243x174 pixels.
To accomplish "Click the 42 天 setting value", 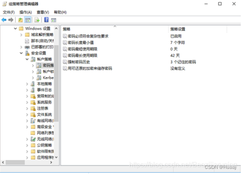I will click(175, 56).
